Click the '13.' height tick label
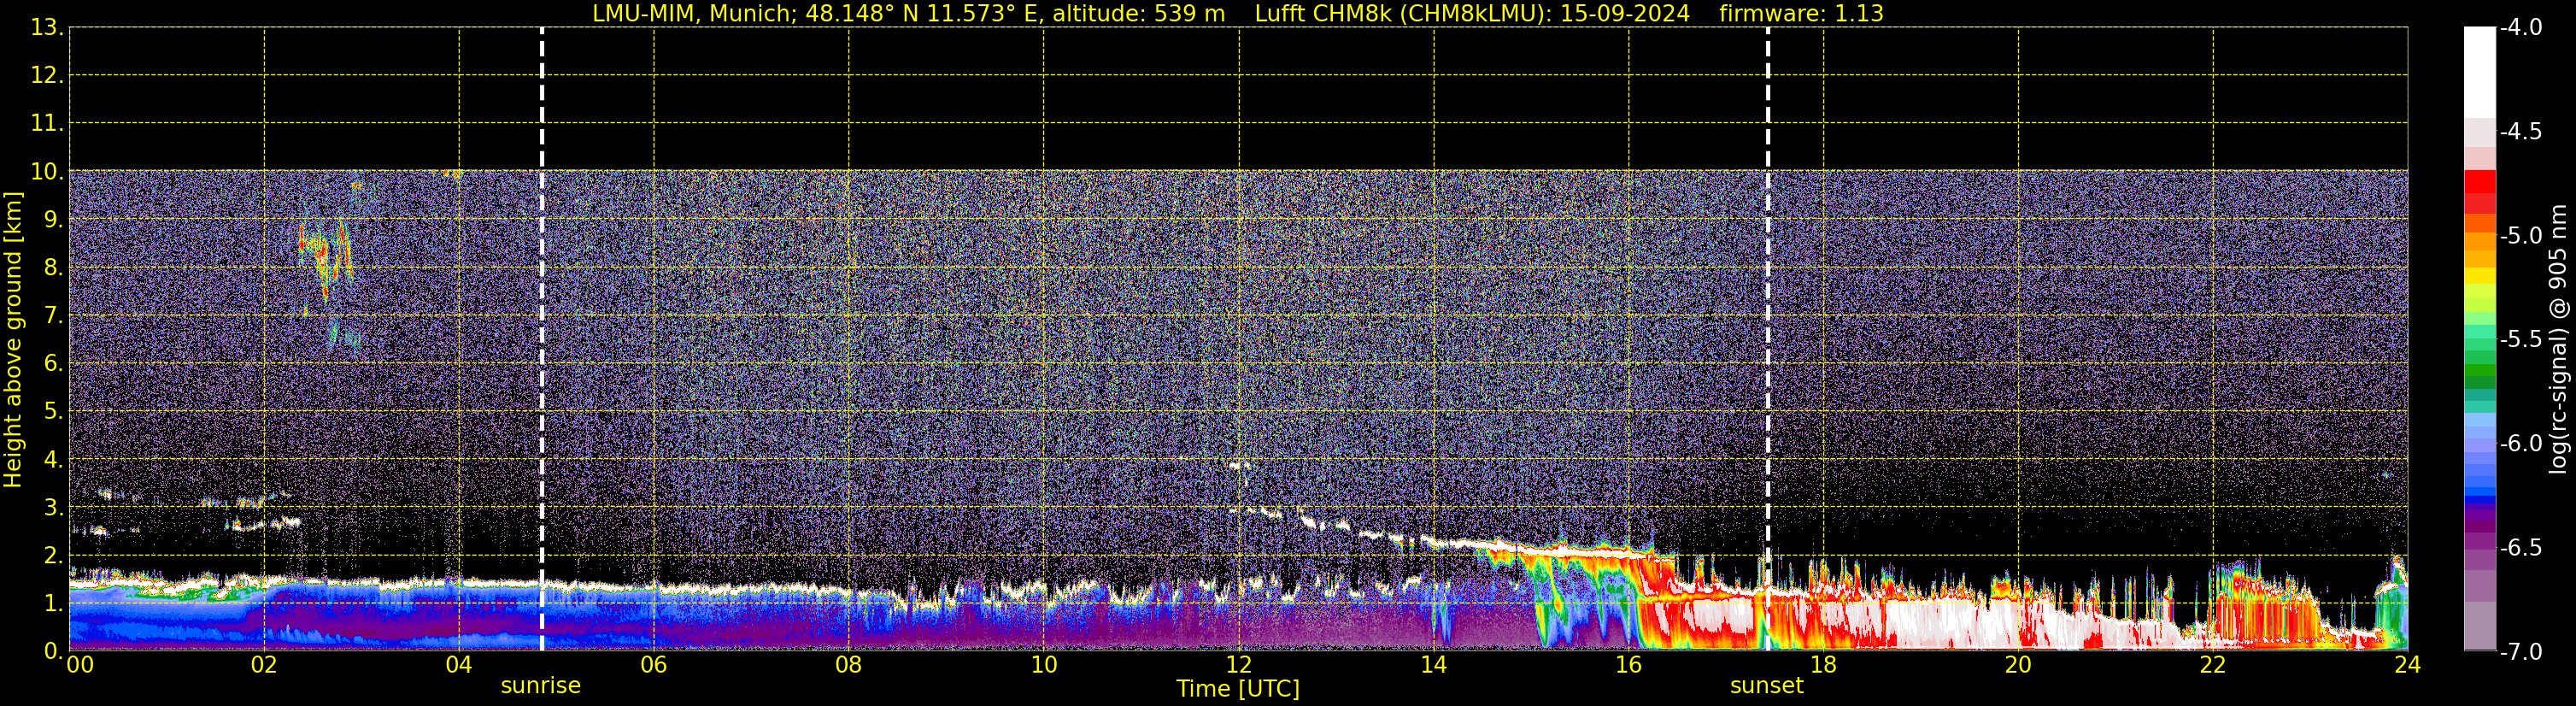 point(47,28)
